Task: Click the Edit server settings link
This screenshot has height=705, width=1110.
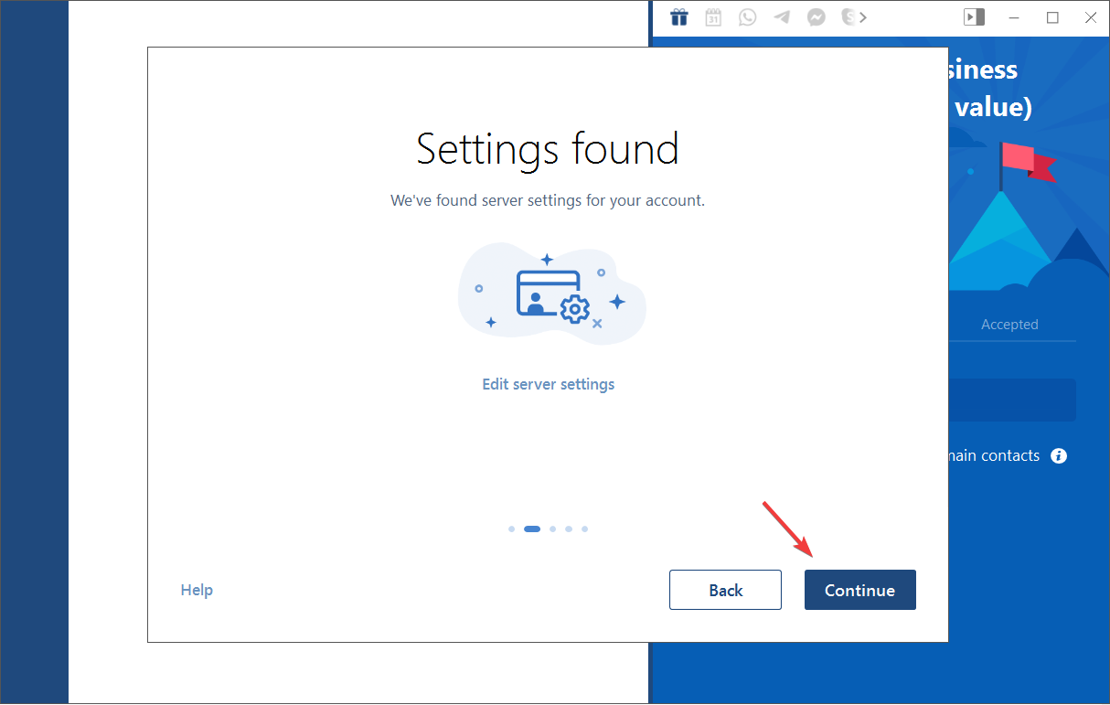Action: 548,384
